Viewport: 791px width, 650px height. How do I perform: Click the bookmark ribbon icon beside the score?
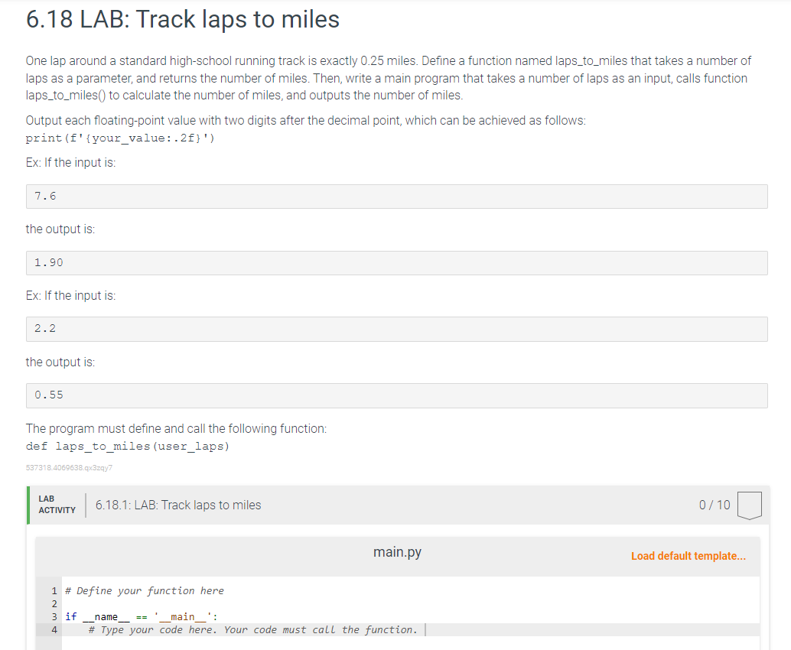pos(750,505)
